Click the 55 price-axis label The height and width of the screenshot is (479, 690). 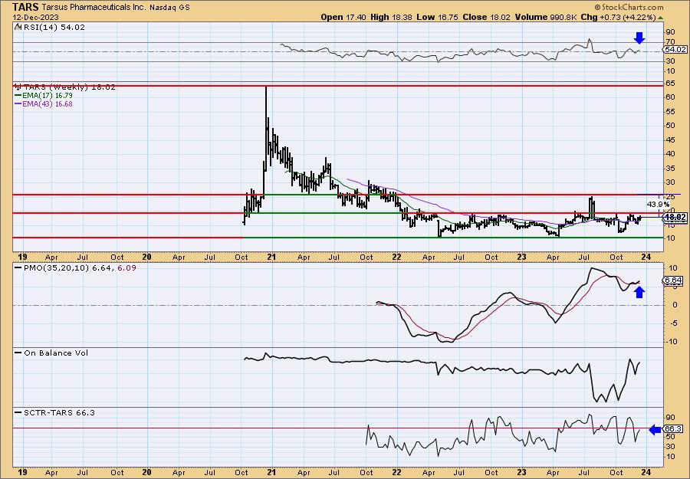(x=671, y=112)
